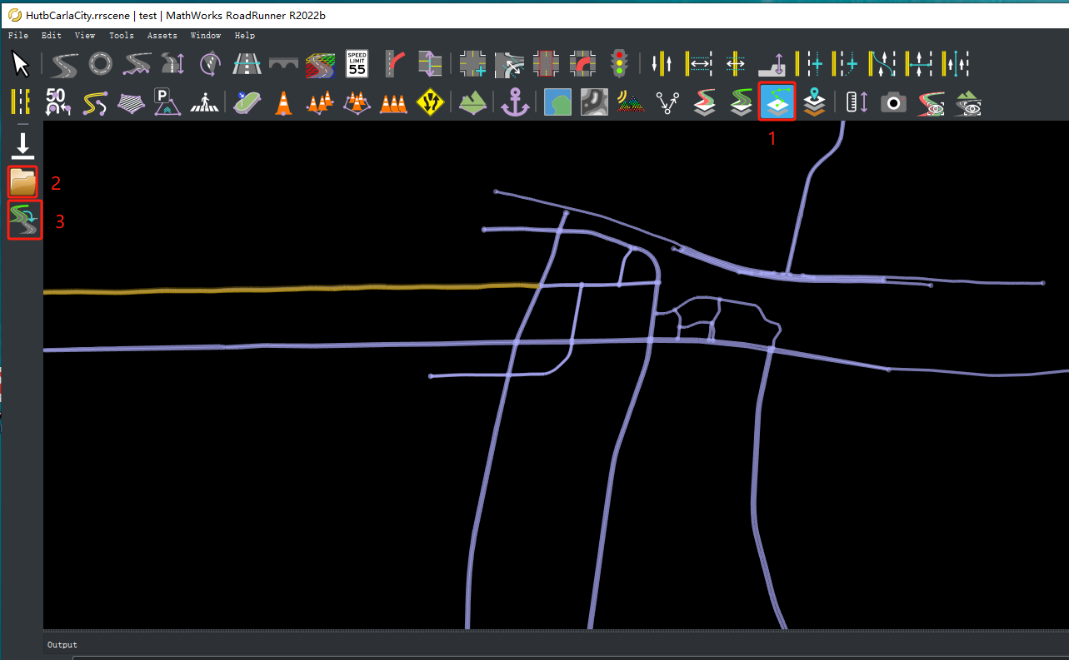The image size is (1069, 660).
Task: Open the folder icon in left sidebar
Action: 23,181
